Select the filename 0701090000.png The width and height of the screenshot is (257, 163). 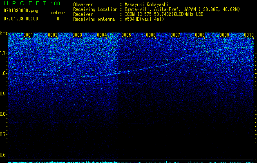coord(21,11)
